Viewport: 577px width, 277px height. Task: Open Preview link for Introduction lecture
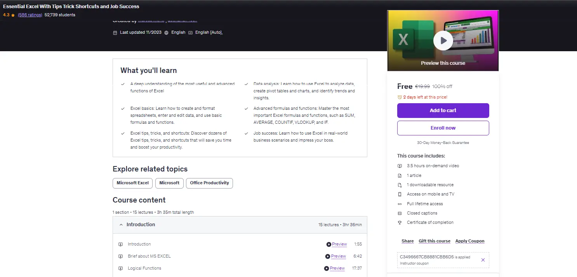(x=339, y=244)
